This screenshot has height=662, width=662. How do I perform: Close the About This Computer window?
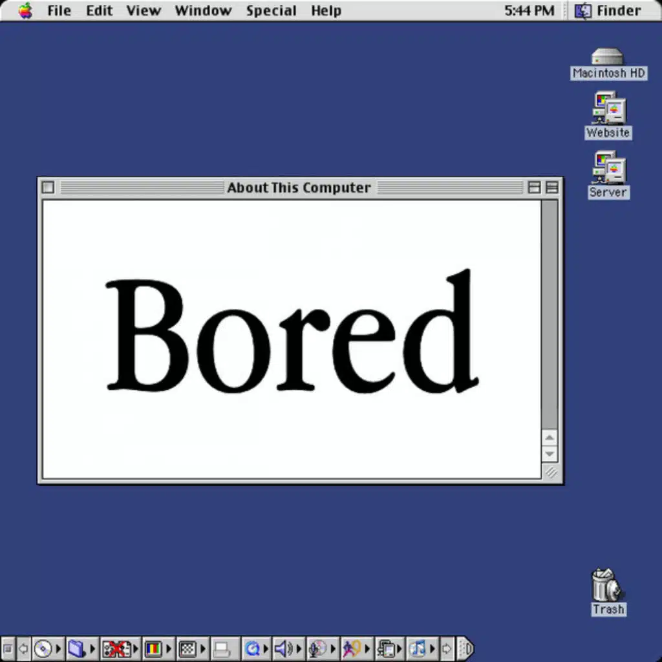[48, 187]
